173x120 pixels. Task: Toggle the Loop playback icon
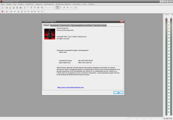pyautogui.click(x=7, y=12)
